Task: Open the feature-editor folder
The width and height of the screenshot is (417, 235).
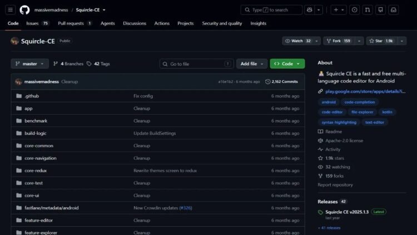Action: point(38,221)
